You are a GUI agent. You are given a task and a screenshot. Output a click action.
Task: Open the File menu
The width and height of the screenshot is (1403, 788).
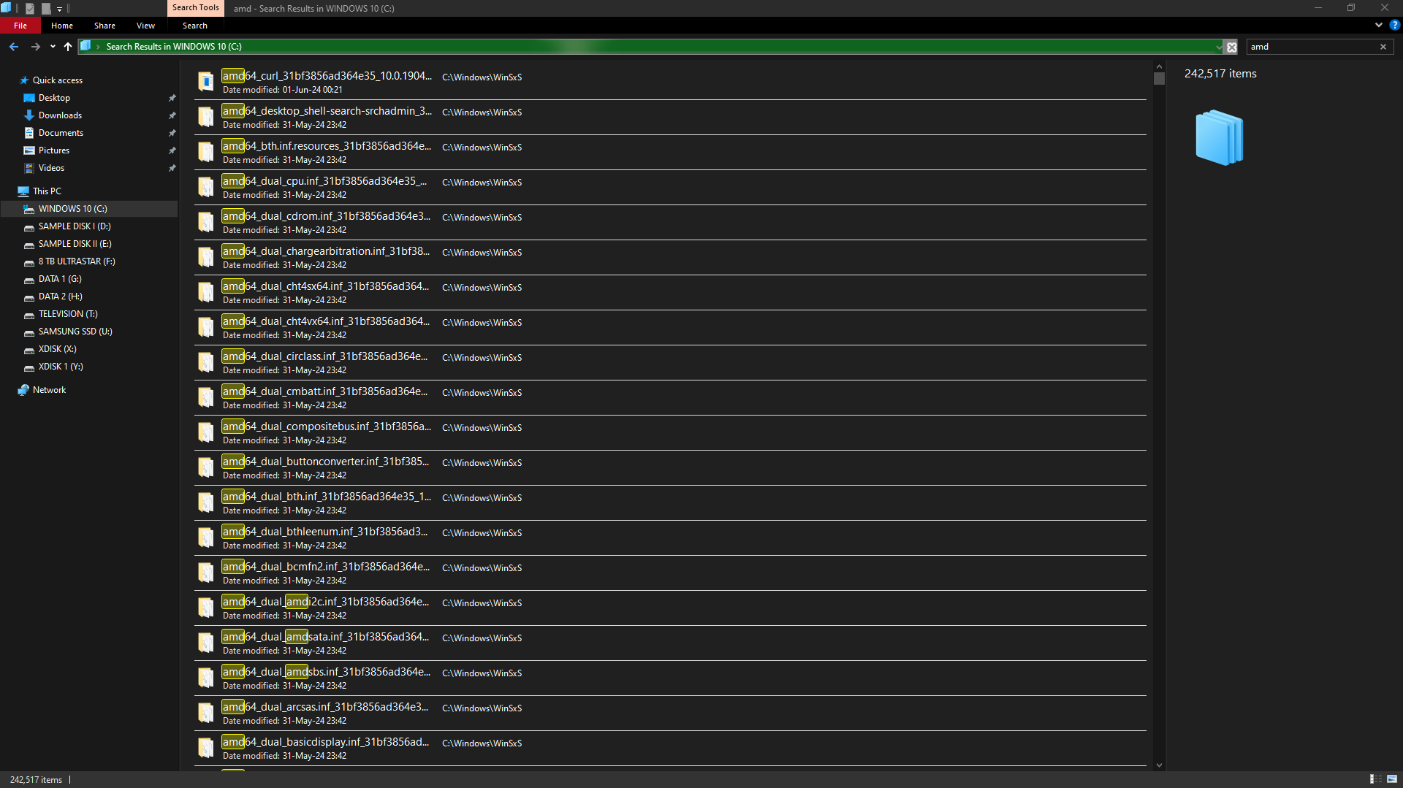coord(20,26)
